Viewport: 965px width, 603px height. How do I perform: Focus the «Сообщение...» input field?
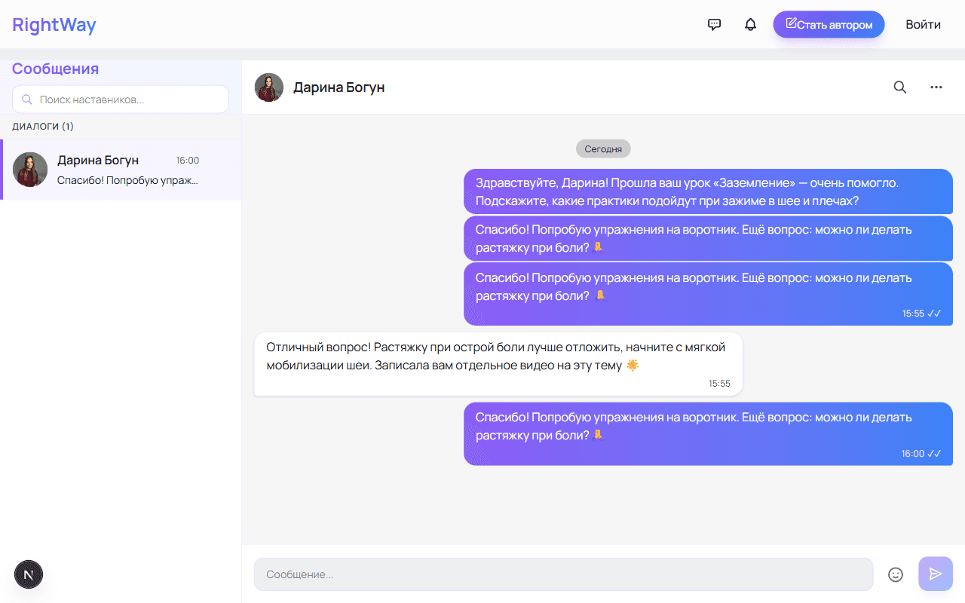(x=563, y=574)
